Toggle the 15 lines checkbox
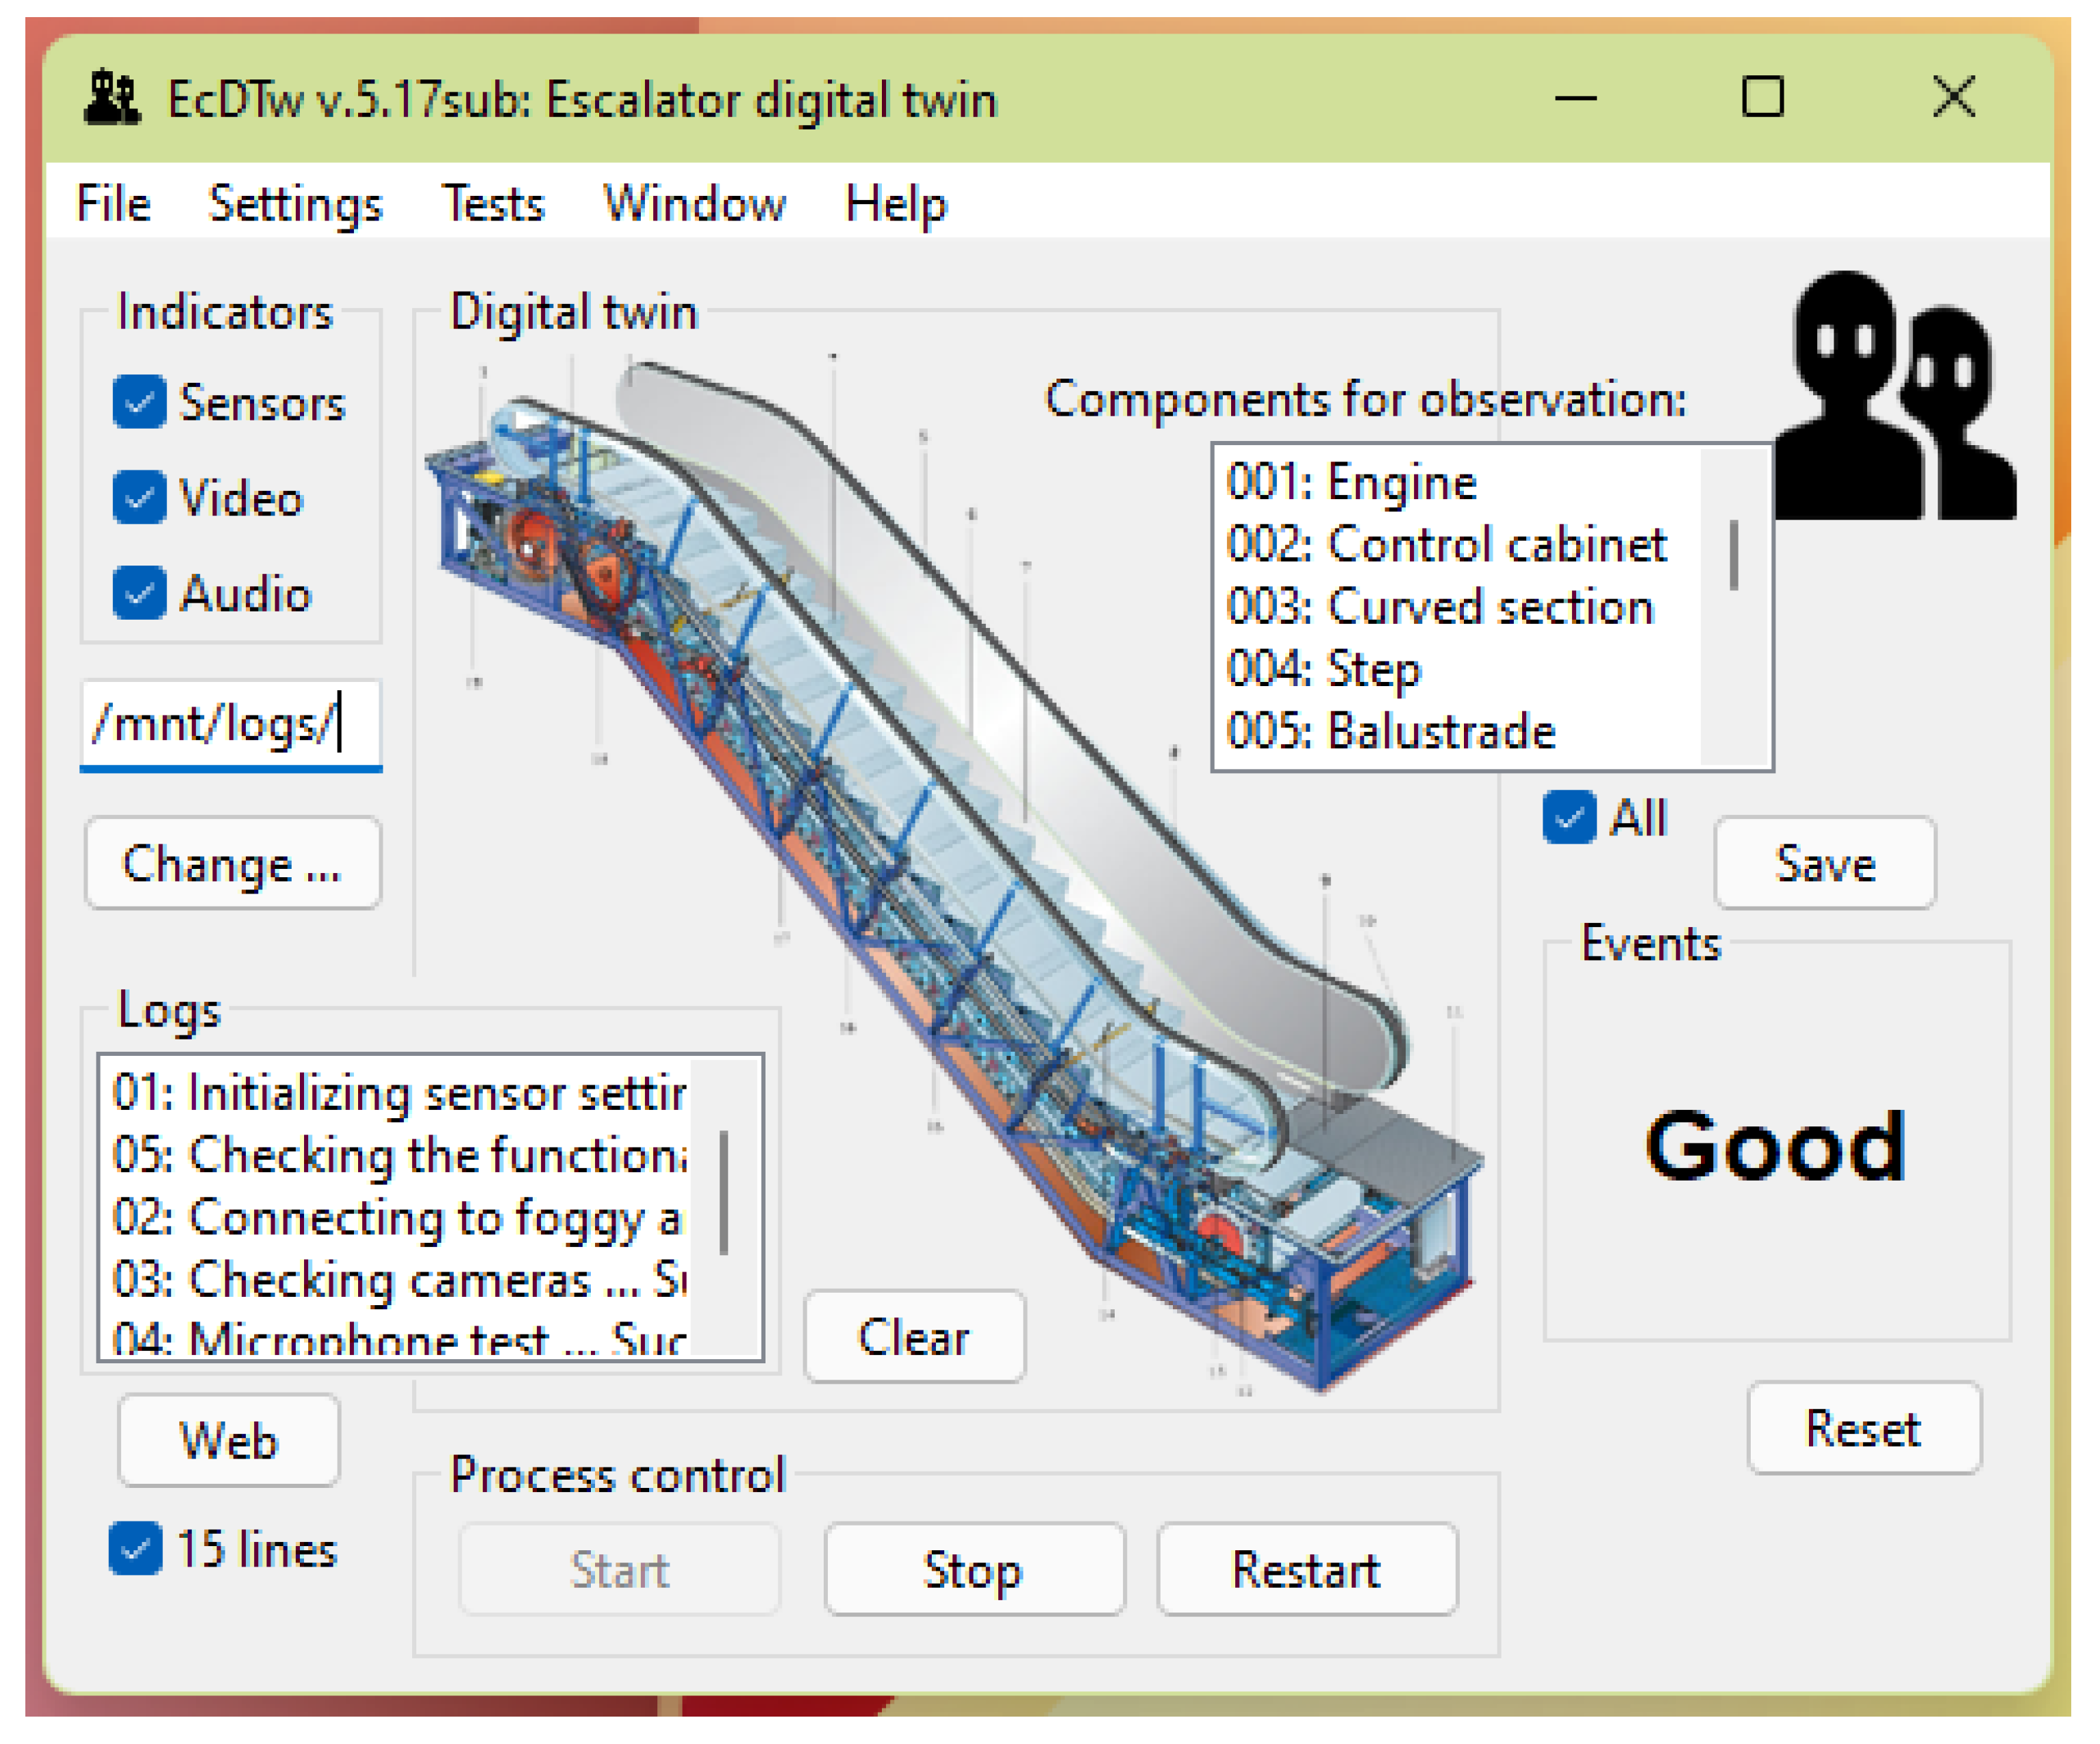Viewport: 2100px width, 1744px height. [135, 1549]
